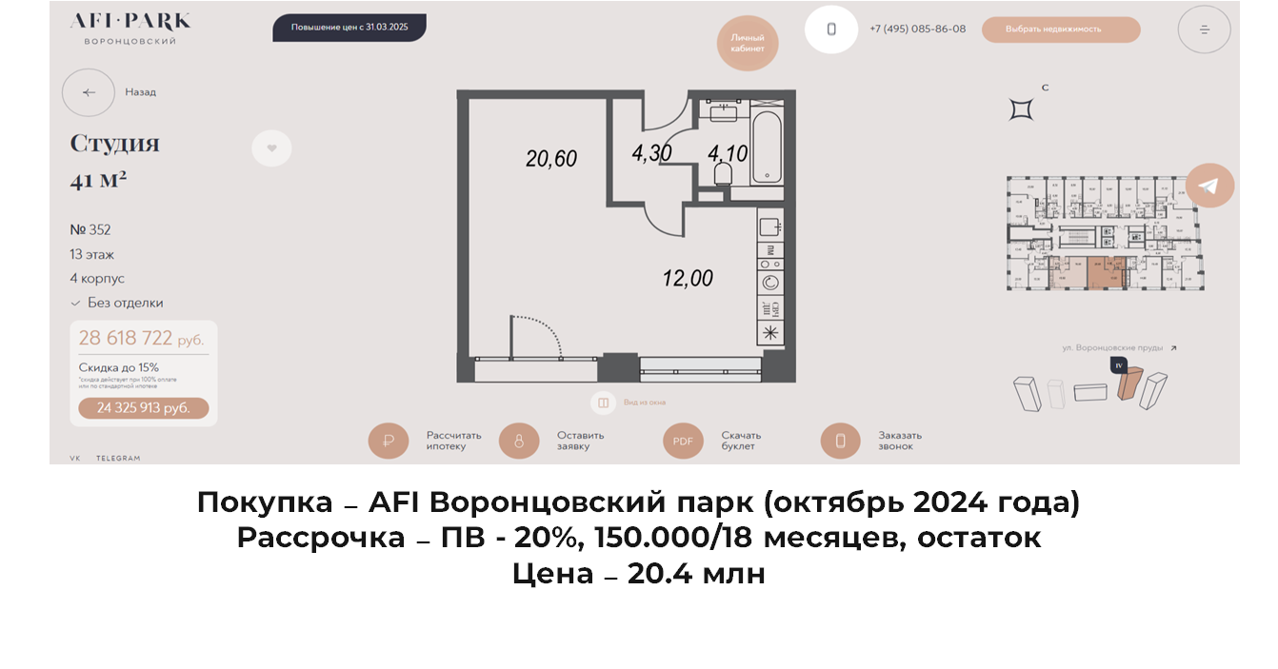The height and width of the screenshot is (669, 1278).
Task: Click the Заказать звонок phone icon
Action: tap(841, 441)
